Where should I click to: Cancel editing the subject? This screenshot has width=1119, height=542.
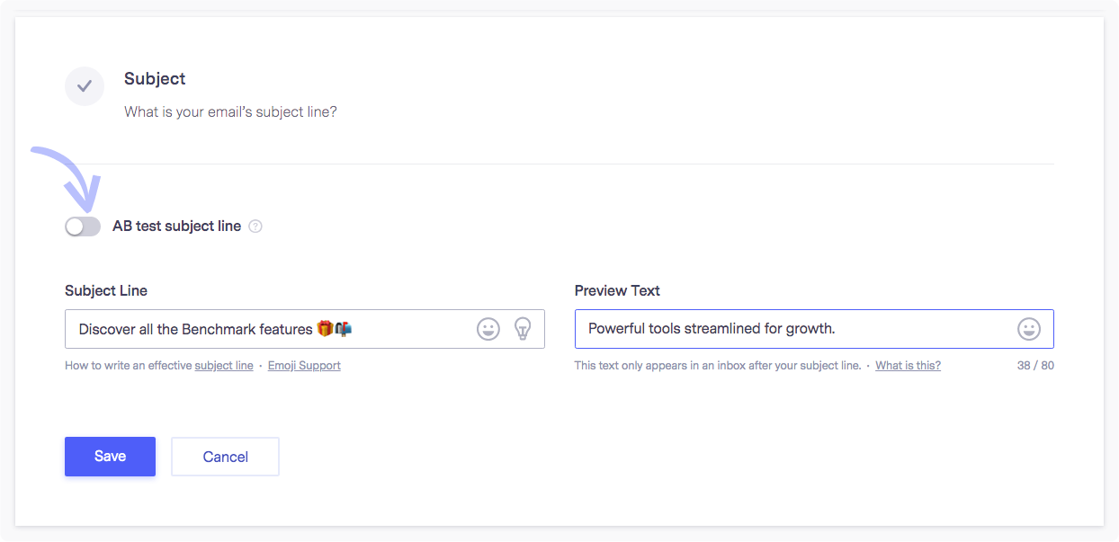[x=225, y=457]
